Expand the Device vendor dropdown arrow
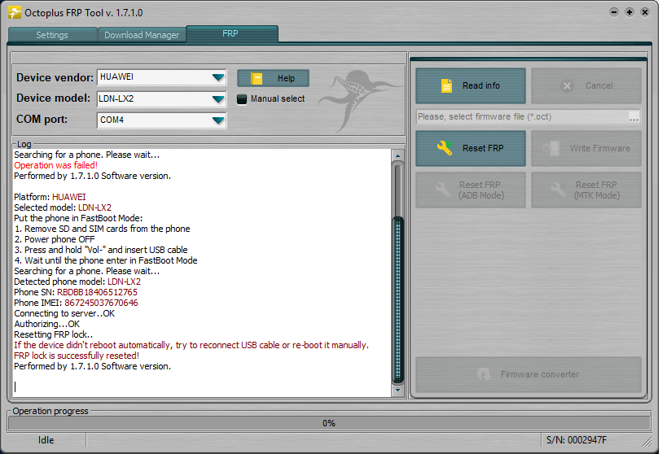The width and height of the screenshot is (667, 454). pos(218,77)
